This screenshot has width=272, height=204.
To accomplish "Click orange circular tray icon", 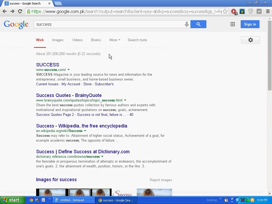I will coord(252,200).
